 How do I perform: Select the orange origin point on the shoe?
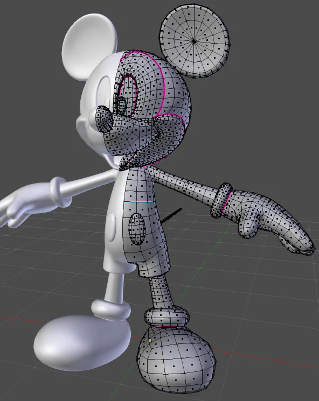pyautogui.click(x=150, y=340)
